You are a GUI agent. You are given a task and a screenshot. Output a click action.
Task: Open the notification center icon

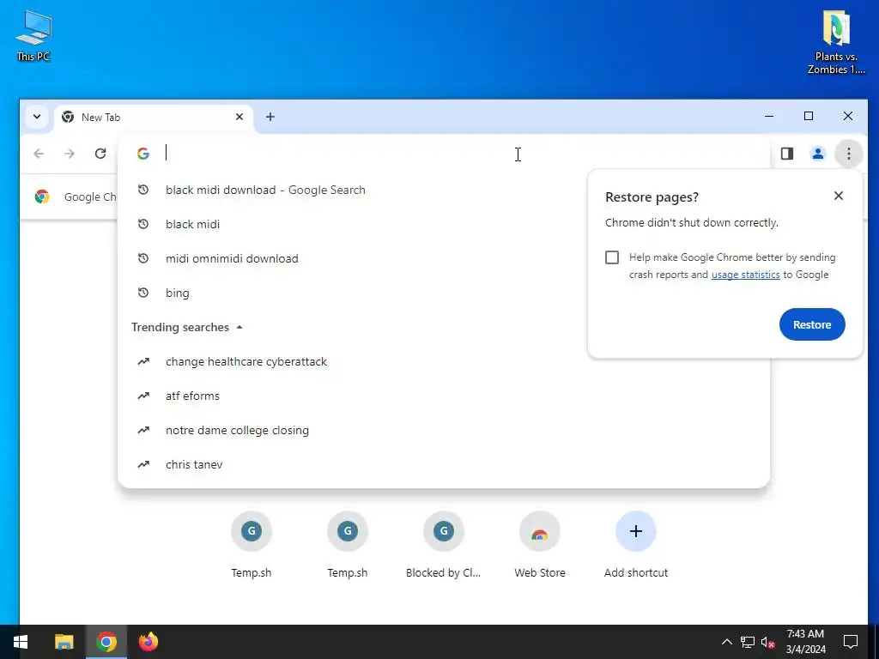851,642
